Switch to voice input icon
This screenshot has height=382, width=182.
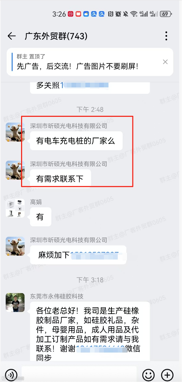point(11,375)
